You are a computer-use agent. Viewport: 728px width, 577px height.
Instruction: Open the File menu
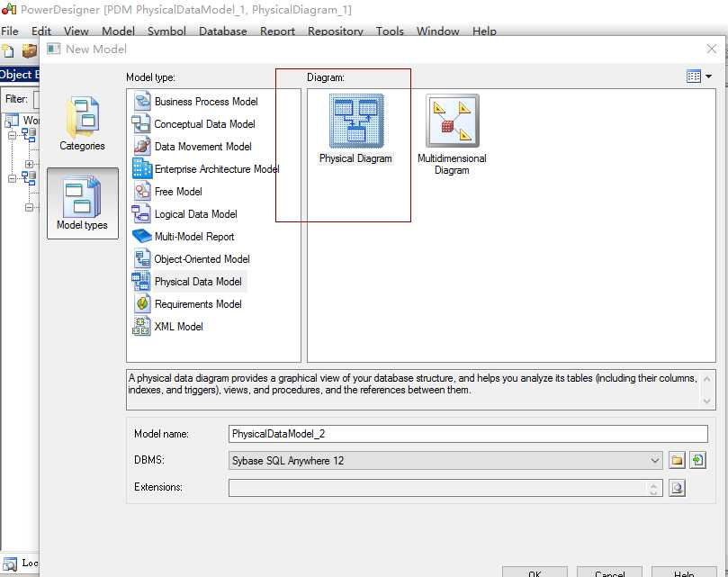(10, 32)
